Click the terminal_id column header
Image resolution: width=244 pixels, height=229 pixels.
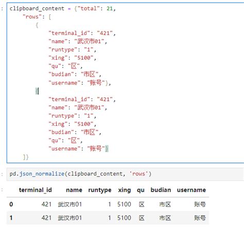click(36, 190)
